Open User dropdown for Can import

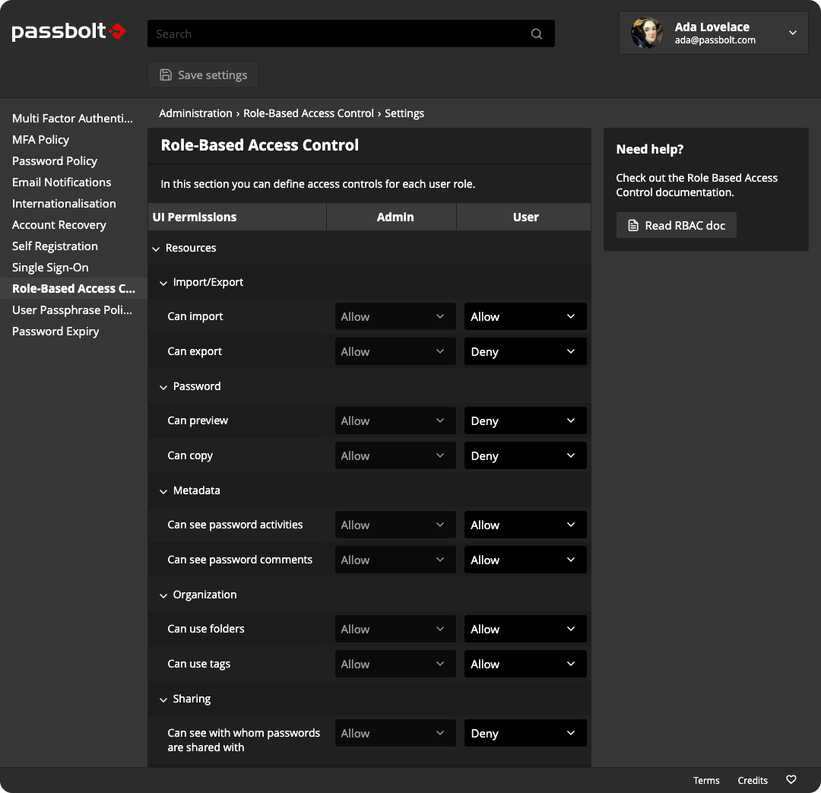(x=525, y=317)
